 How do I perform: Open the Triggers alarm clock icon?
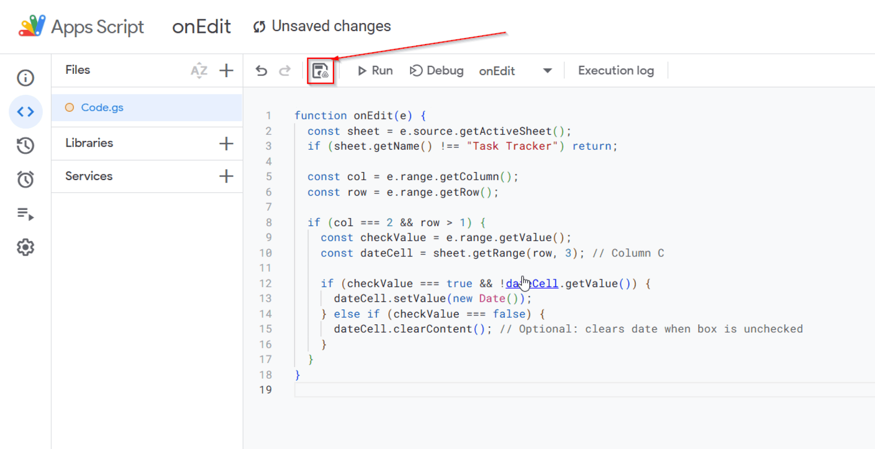coord(25,179)
